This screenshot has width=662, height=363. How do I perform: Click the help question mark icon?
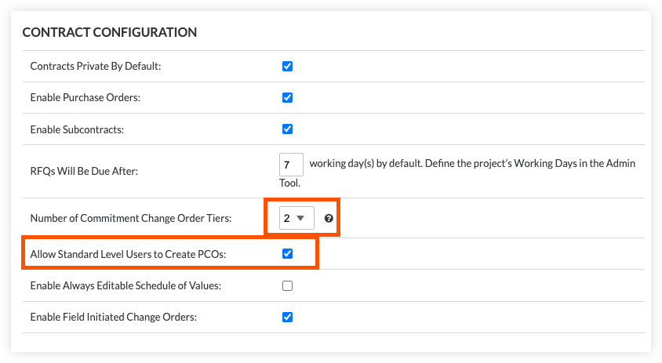click(x=329, y=219)
